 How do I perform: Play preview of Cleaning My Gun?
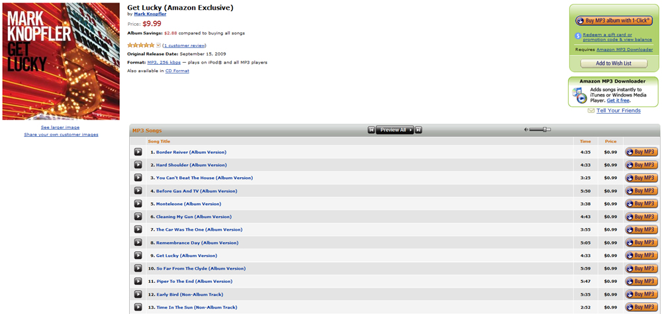point(138,216)
